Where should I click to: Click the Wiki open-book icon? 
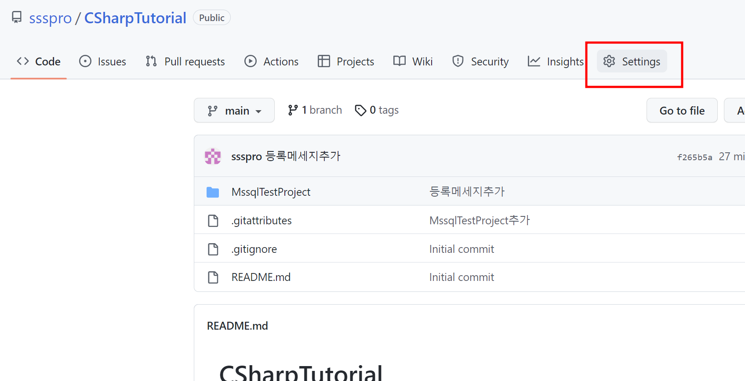(x=400, y=61)
